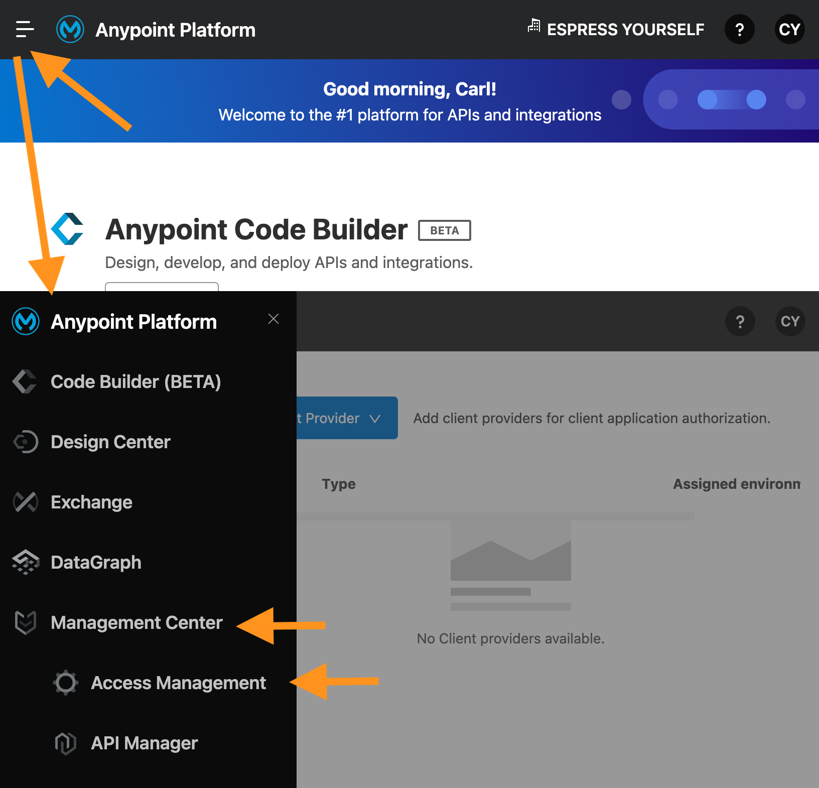Click the chevron on the Provider button

click(x=375, y=419)
